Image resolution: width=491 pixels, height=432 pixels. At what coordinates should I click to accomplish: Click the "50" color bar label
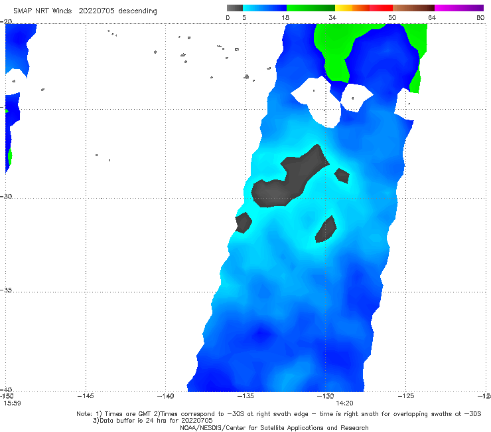[392, 17]
